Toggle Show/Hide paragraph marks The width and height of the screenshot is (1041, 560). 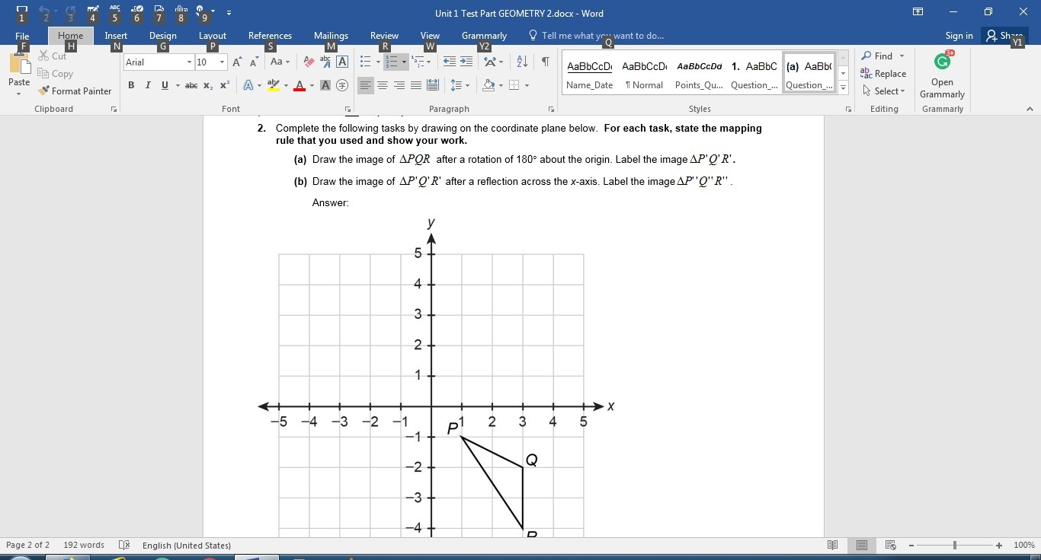[x=545, y=62]
